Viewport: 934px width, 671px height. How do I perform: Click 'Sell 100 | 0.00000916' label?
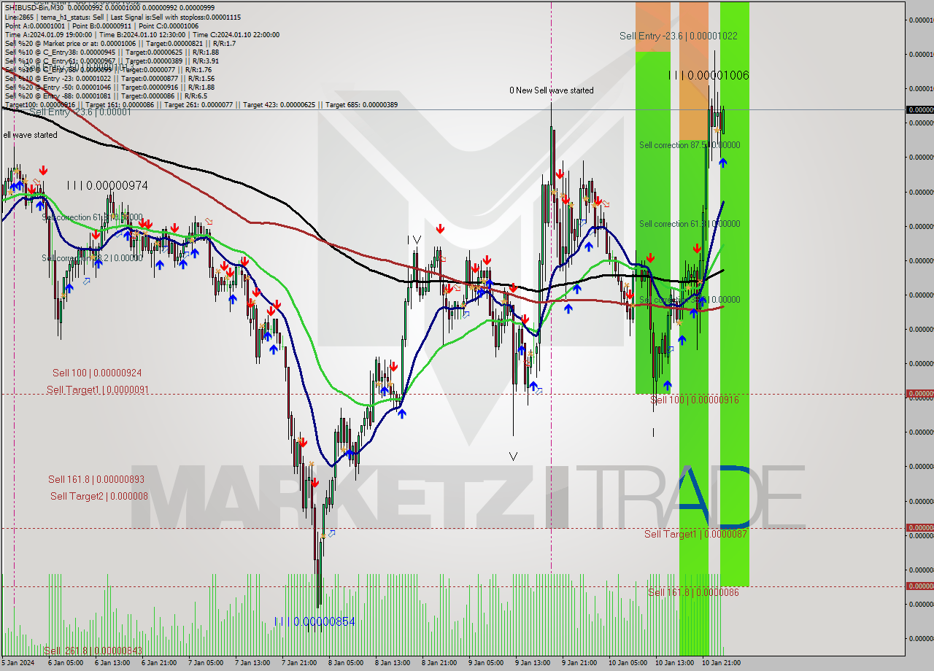(694, 400)
